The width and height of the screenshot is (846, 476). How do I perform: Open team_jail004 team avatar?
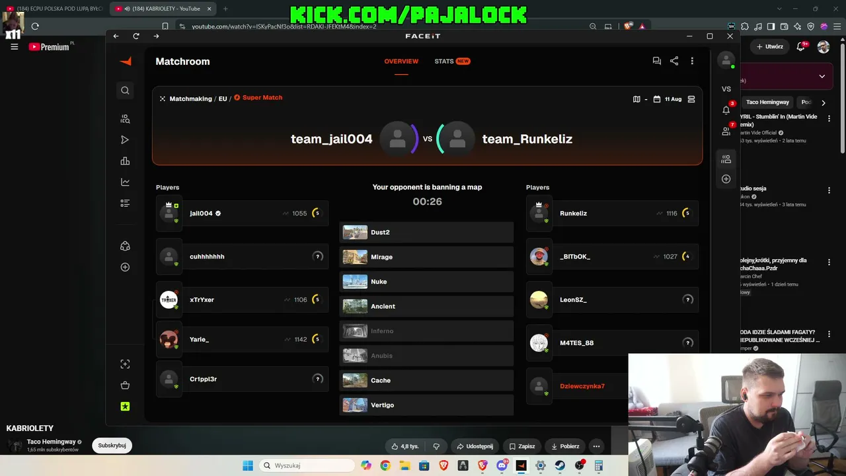[x=397, y=139]
